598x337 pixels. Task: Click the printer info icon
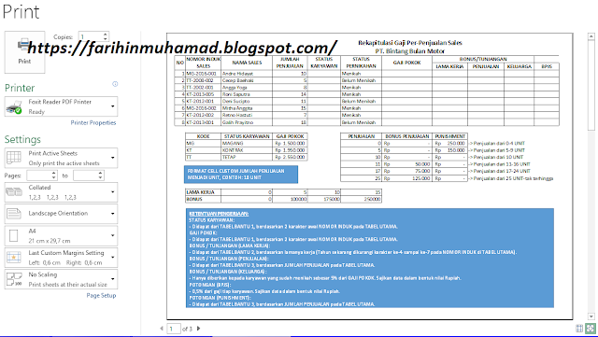115,84
